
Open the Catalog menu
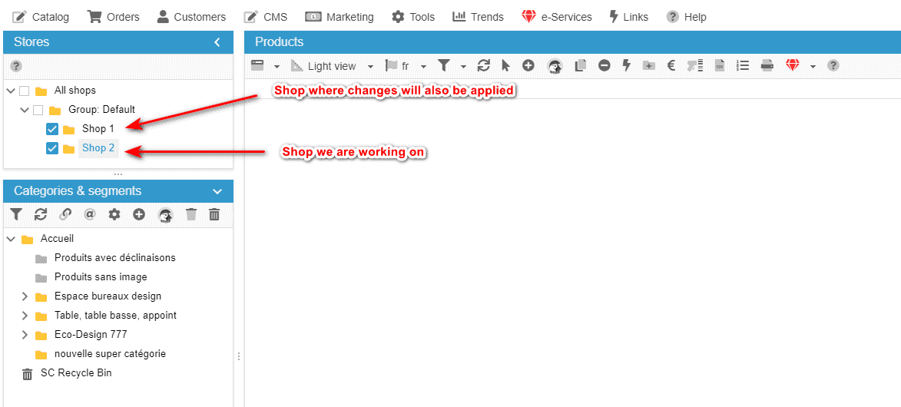[40, 17]
